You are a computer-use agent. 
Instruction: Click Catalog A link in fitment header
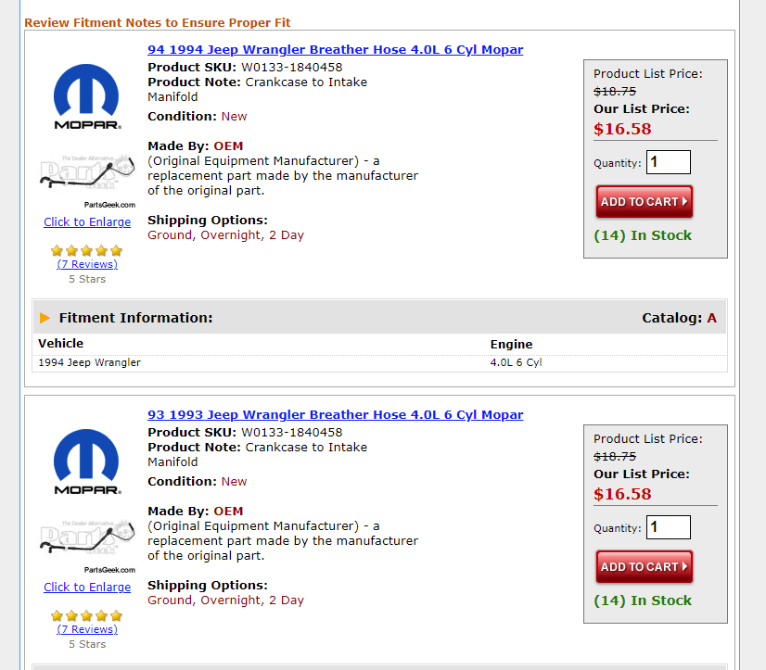click(x=712, y=318)
